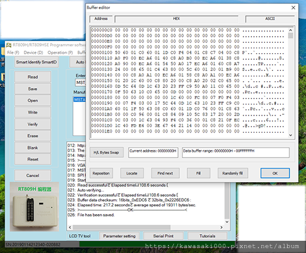The width and height of the screenshot is (306, 253).
Task: Click log horizontal scrollbar left arrow
Action: pos(70,227)
